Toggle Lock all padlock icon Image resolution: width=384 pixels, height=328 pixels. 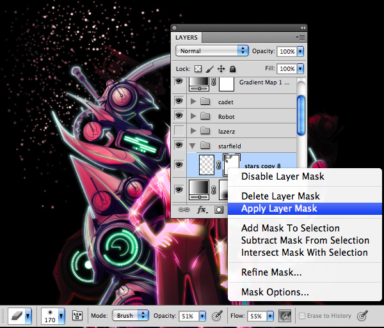pyautogui.click(x=233, y=69)
